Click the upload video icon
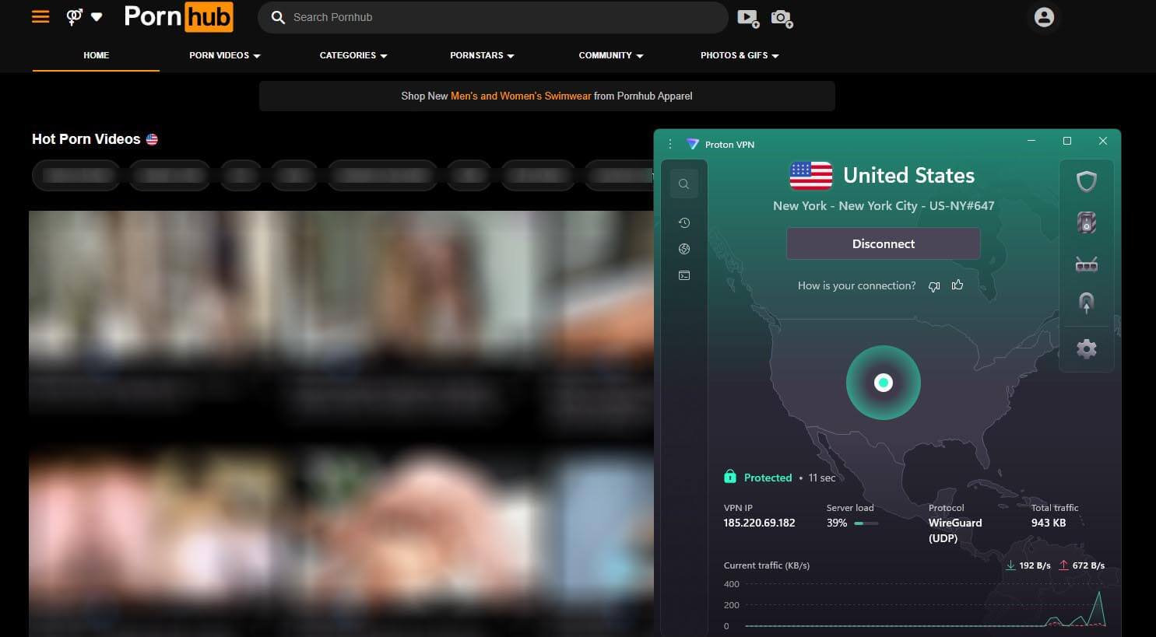The image size is (1156, 637). [748, 18]
